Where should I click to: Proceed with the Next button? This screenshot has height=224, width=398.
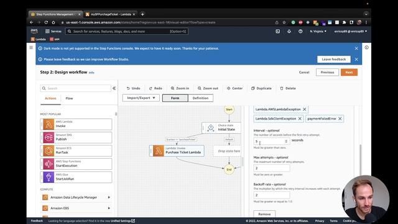pos(349,72)
